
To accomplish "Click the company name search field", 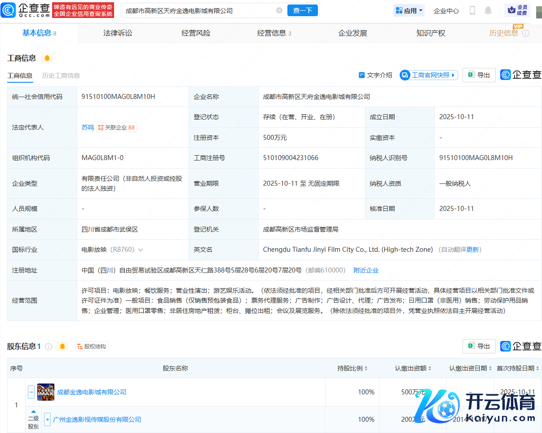I will coord(198,10).
